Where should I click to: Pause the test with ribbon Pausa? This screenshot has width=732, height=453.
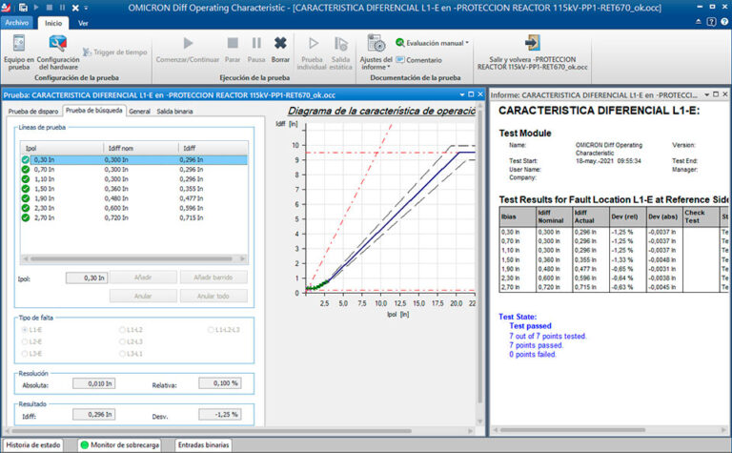tap(256, 51)
